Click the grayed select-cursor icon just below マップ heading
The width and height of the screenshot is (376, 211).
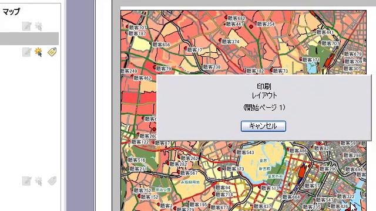click(39, 26)
